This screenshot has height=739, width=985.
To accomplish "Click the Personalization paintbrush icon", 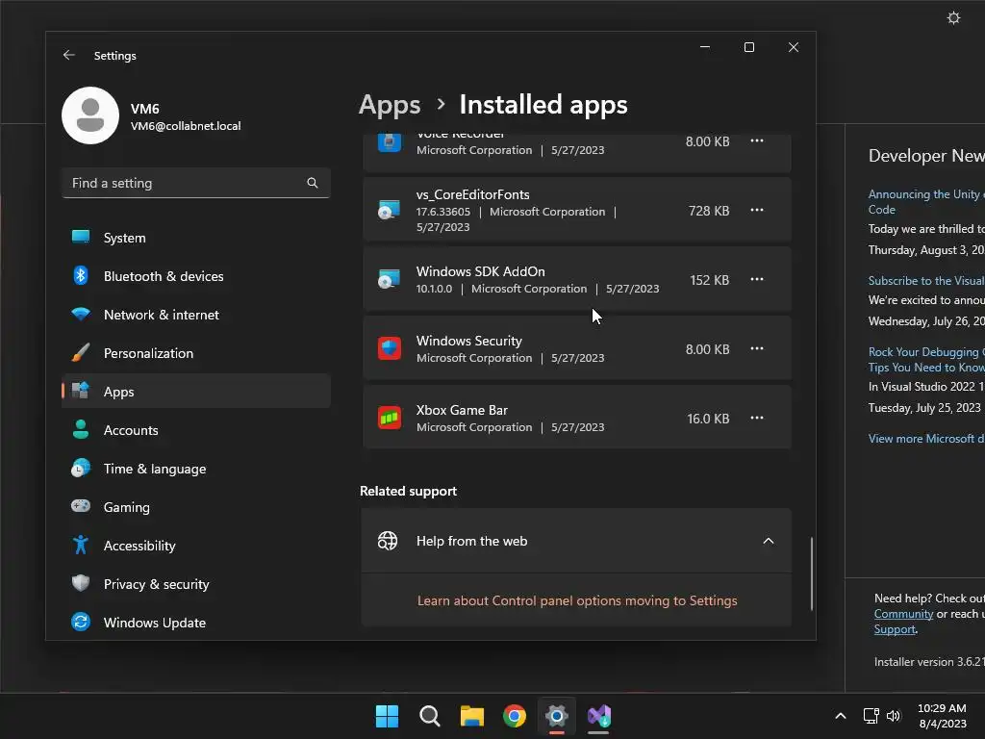I will 81,352.
